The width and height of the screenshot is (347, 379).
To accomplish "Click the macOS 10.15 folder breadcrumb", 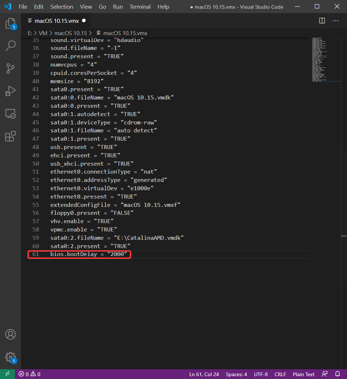I will pos(70,33).
